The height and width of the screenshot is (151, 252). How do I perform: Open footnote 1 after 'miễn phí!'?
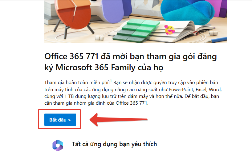click(x=111, y=81)
